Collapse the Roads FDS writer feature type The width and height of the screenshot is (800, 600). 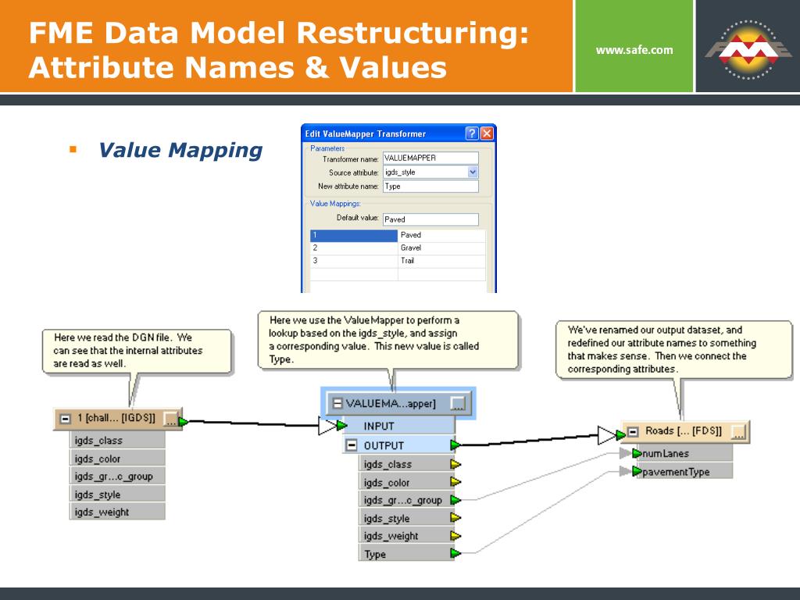click(x=633, y=432)
